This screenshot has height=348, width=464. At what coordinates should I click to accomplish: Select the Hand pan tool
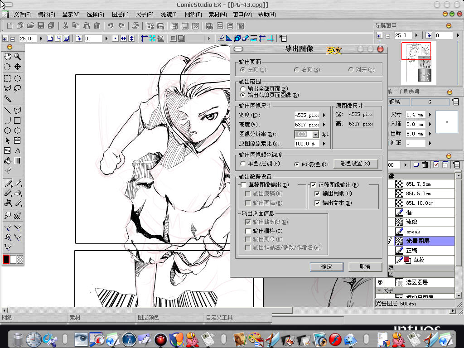coord(7,57)
